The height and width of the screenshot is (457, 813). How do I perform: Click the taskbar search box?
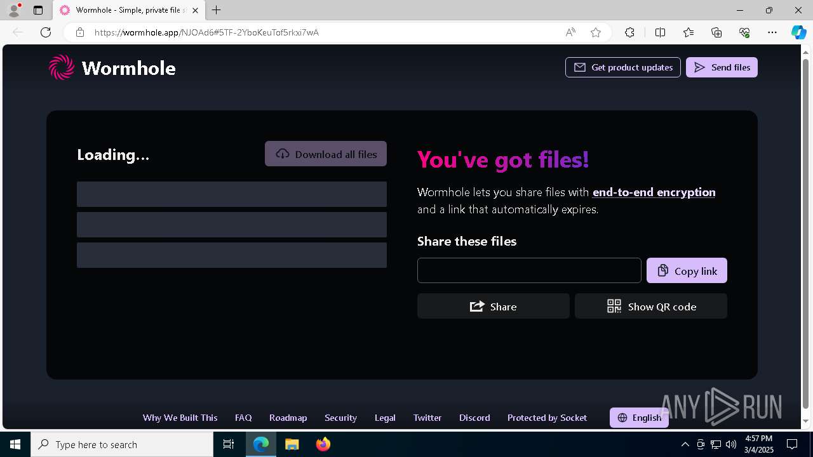coord(122,444)
